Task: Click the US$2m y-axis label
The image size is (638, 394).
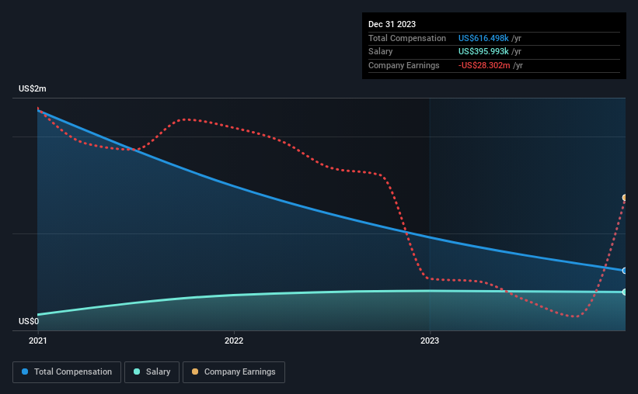Action: (x=33, y=88)
